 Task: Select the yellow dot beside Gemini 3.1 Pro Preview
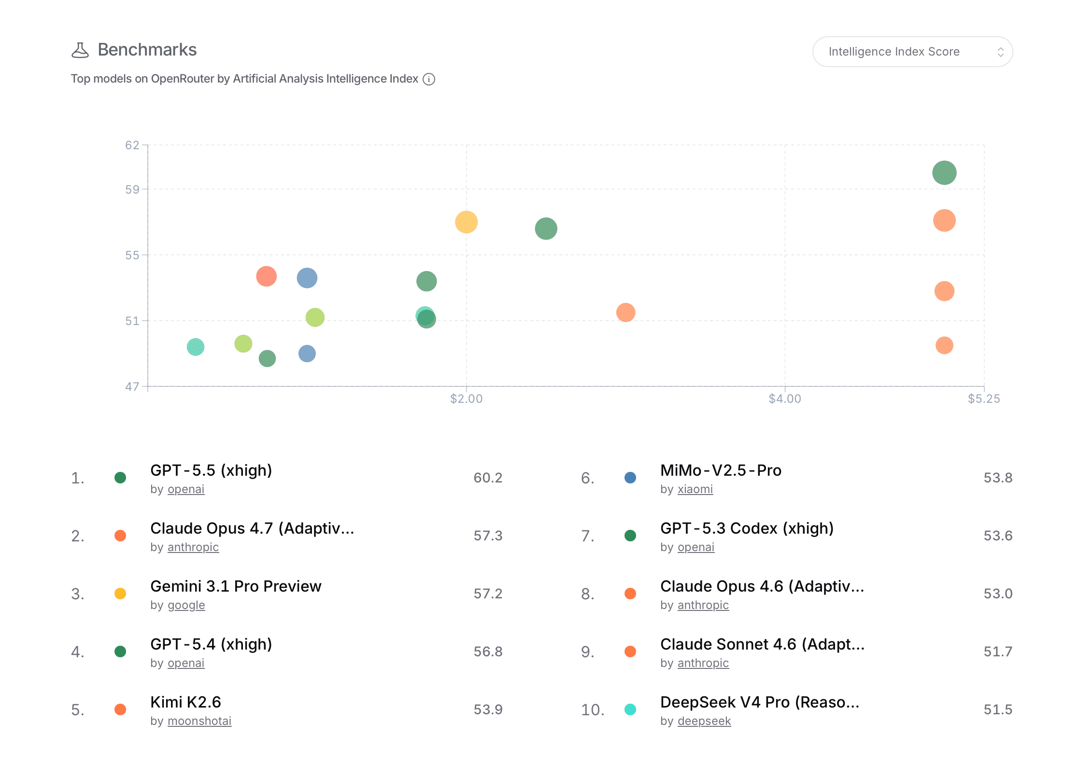tap(121, 594)
